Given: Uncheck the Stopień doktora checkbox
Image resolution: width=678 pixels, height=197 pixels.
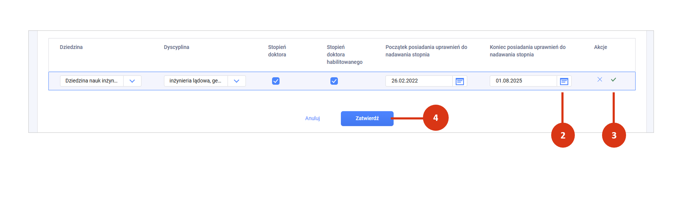Looking at the screenshot, I should point(276,81).
